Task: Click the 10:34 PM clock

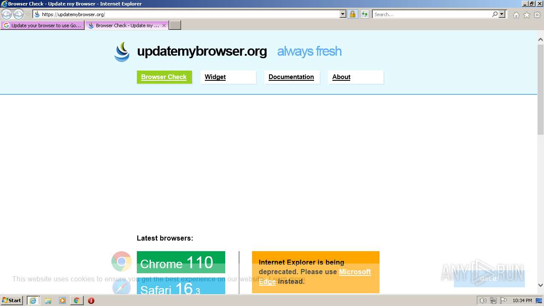Action: tap(522, 300)
